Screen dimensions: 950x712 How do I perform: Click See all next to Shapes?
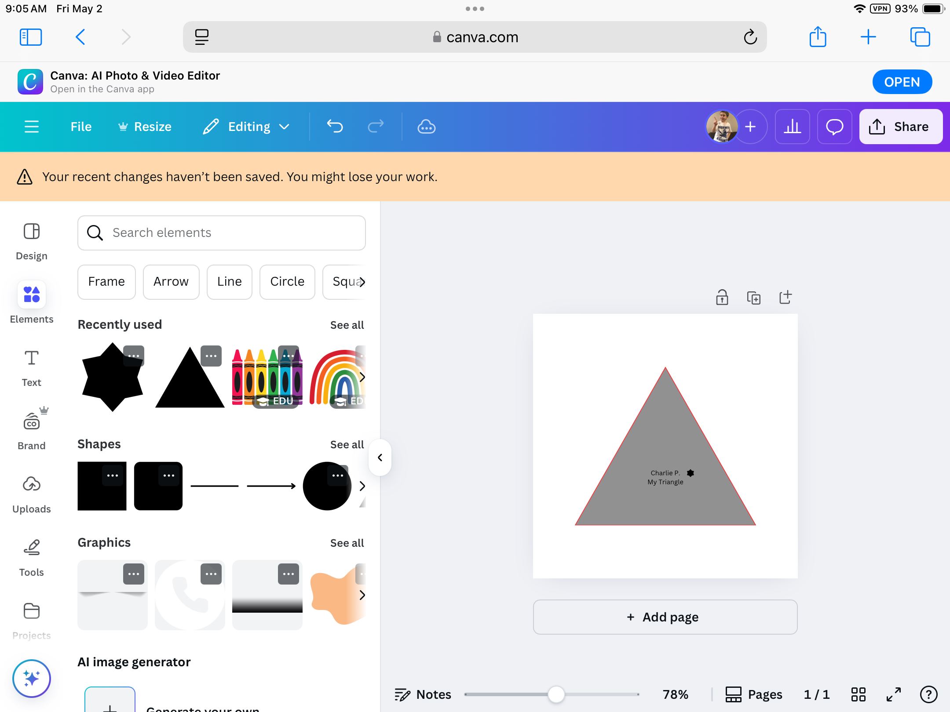click(347, 444)
